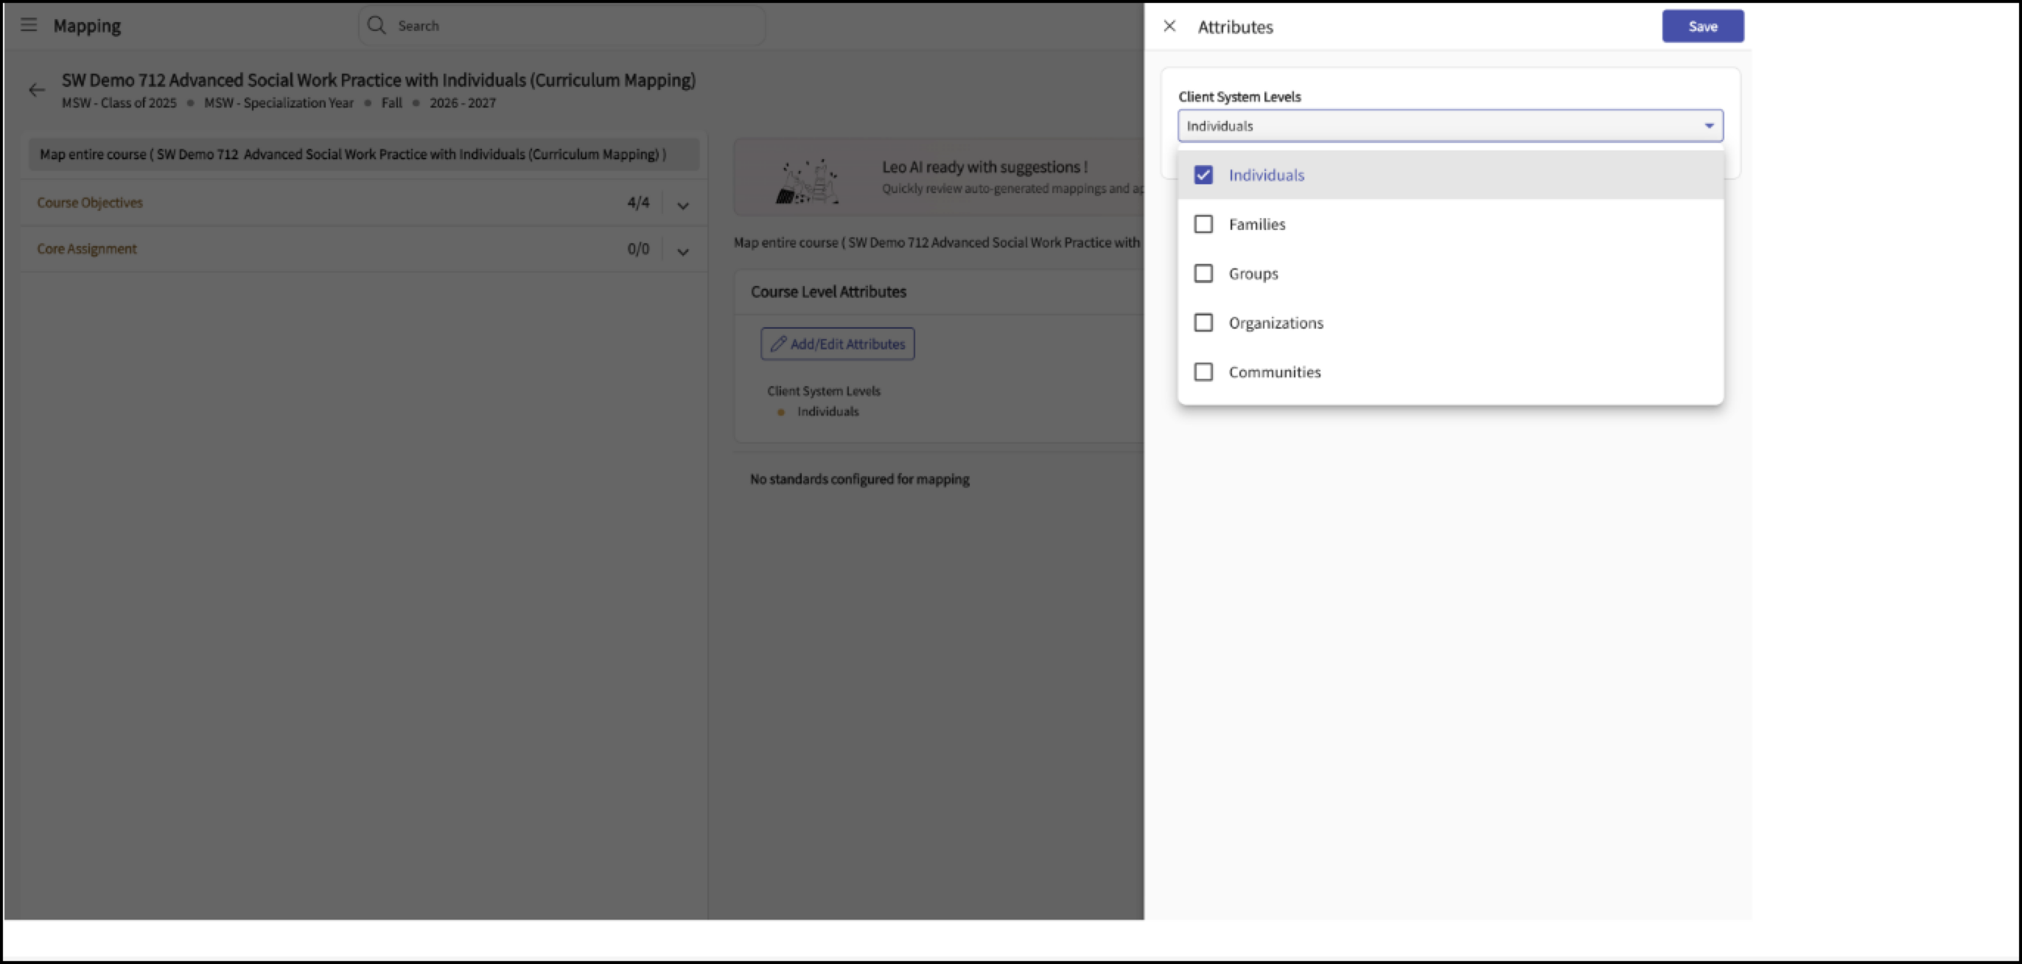Click the 'Leo AI ready with suggestions !' text
The height and width of the screenshot is (964, 2022).
coord(984,167)
